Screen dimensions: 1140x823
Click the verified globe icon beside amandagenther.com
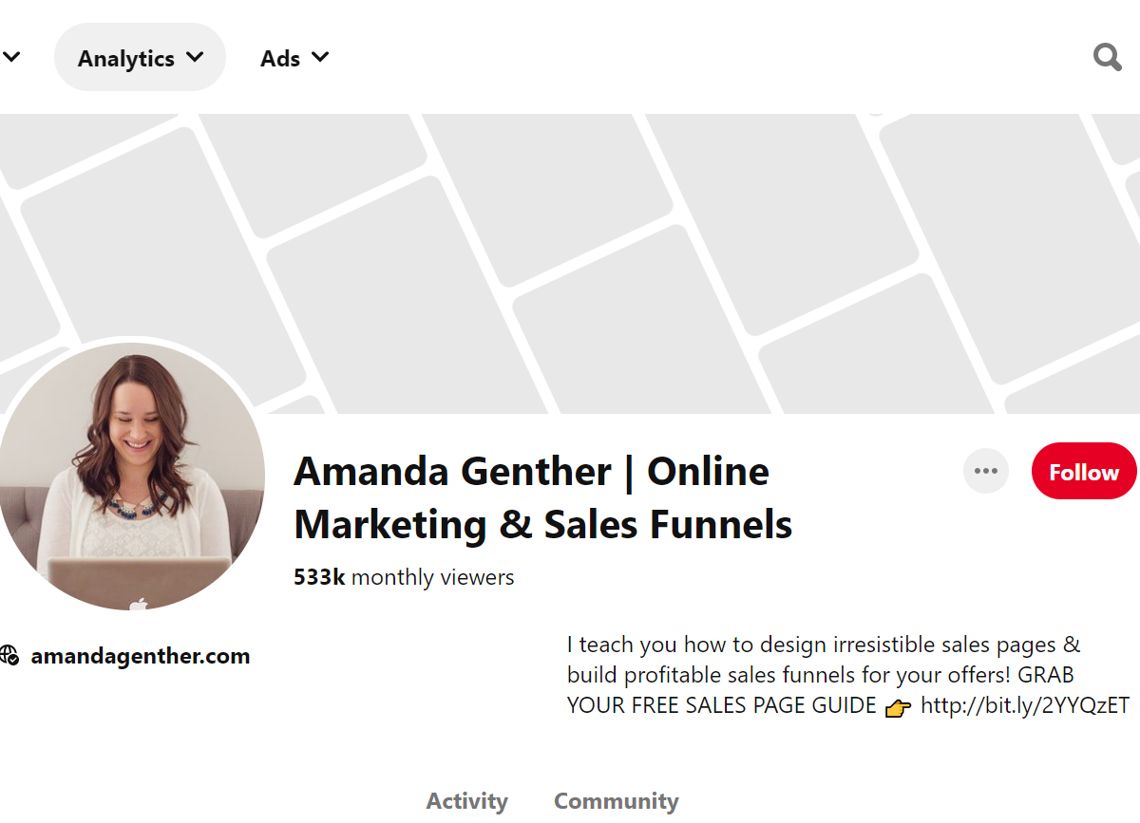point(9,655)
